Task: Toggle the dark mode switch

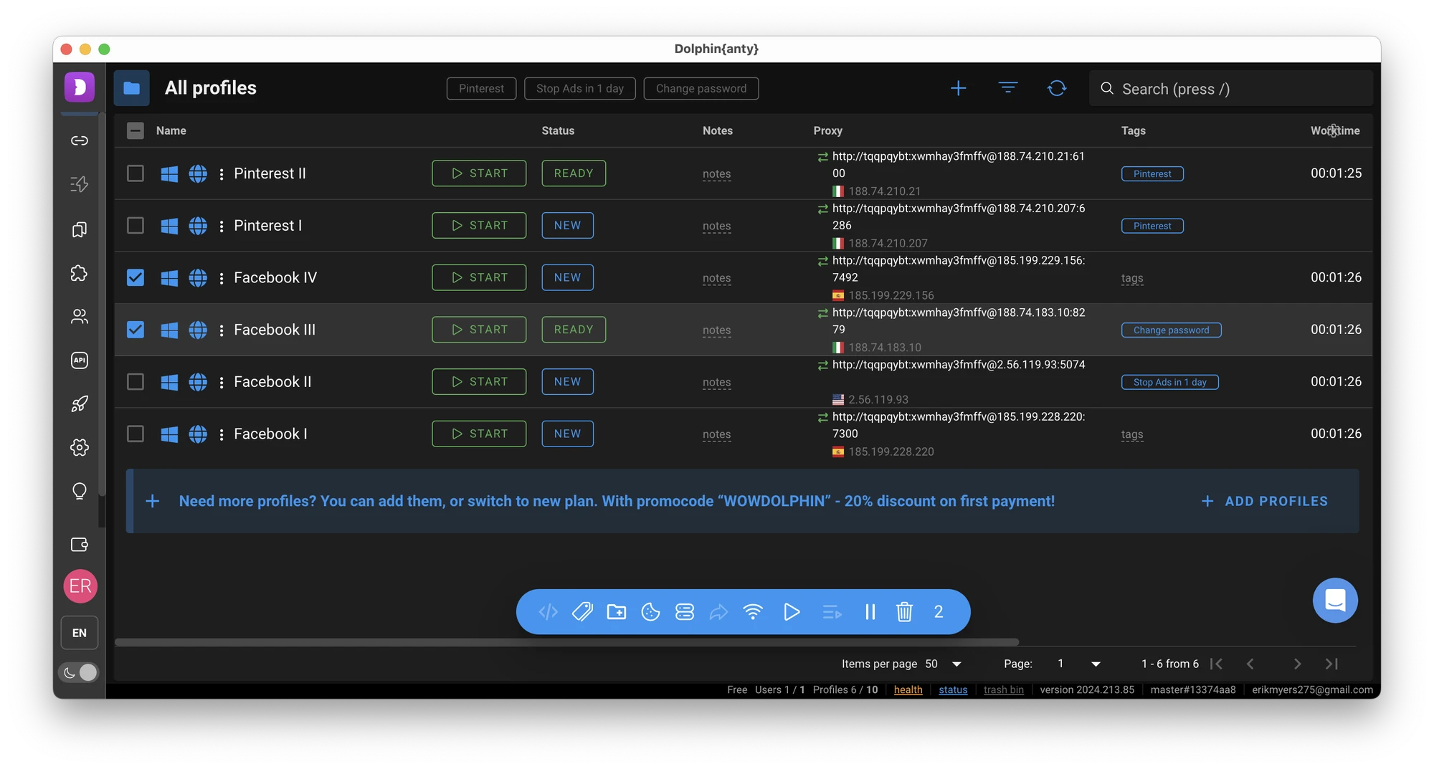Action: coord(79,672)
